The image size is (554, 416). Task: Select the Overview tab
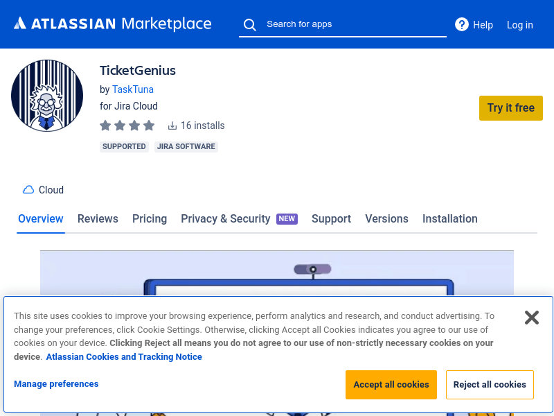pos(41,218)
